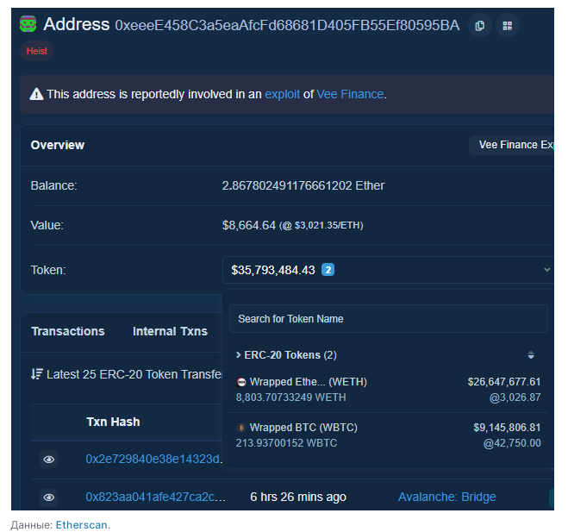
Task: Click the Search for Token Name field
Action: tap(388, 319)
